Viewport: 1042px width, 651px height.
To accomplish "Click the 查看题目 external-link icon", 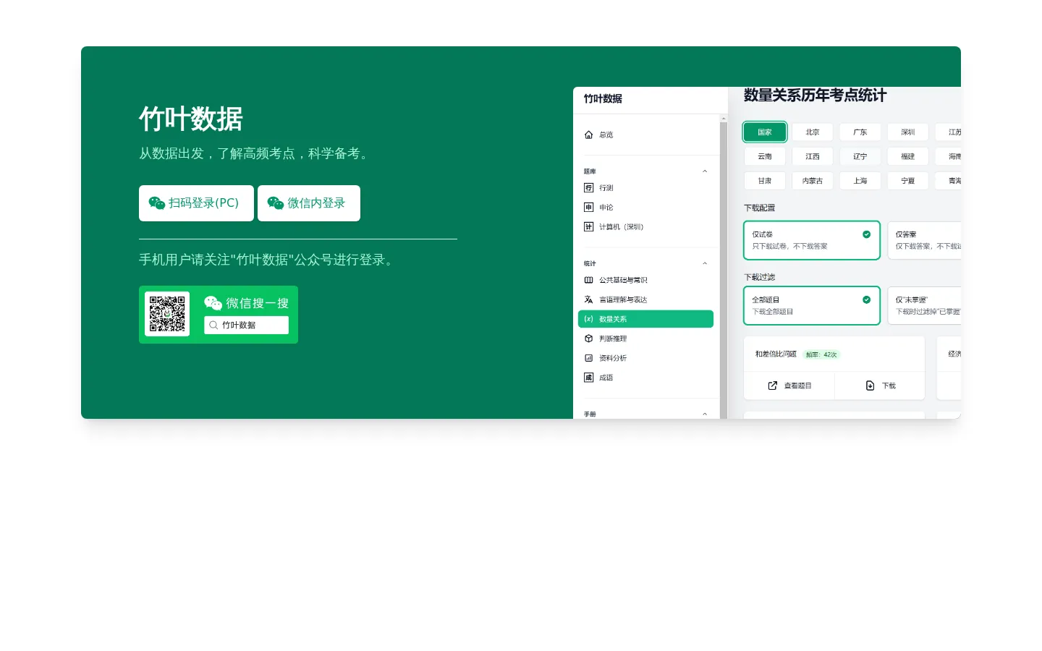I will (x=773, y=386).
